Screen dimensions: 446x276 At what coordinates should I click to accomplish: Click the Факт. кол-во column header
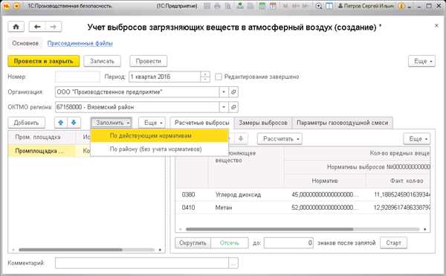tap(398, 181)
